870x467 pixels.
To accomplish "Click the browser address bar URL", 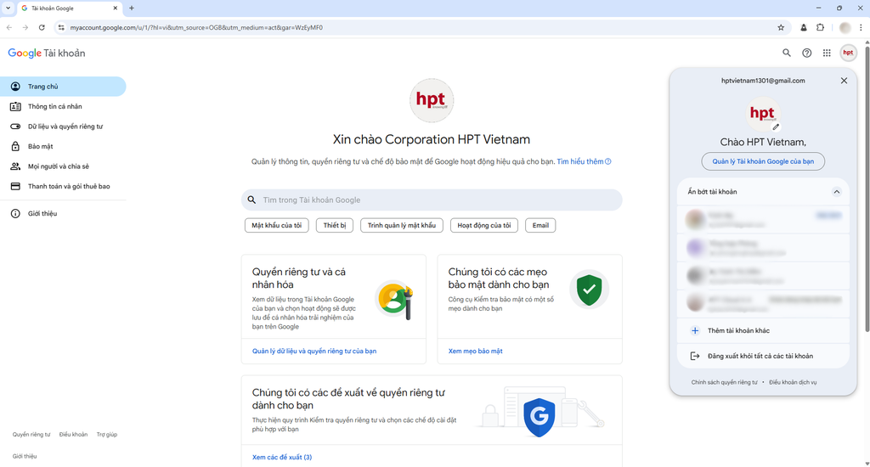I will point(196,27).
